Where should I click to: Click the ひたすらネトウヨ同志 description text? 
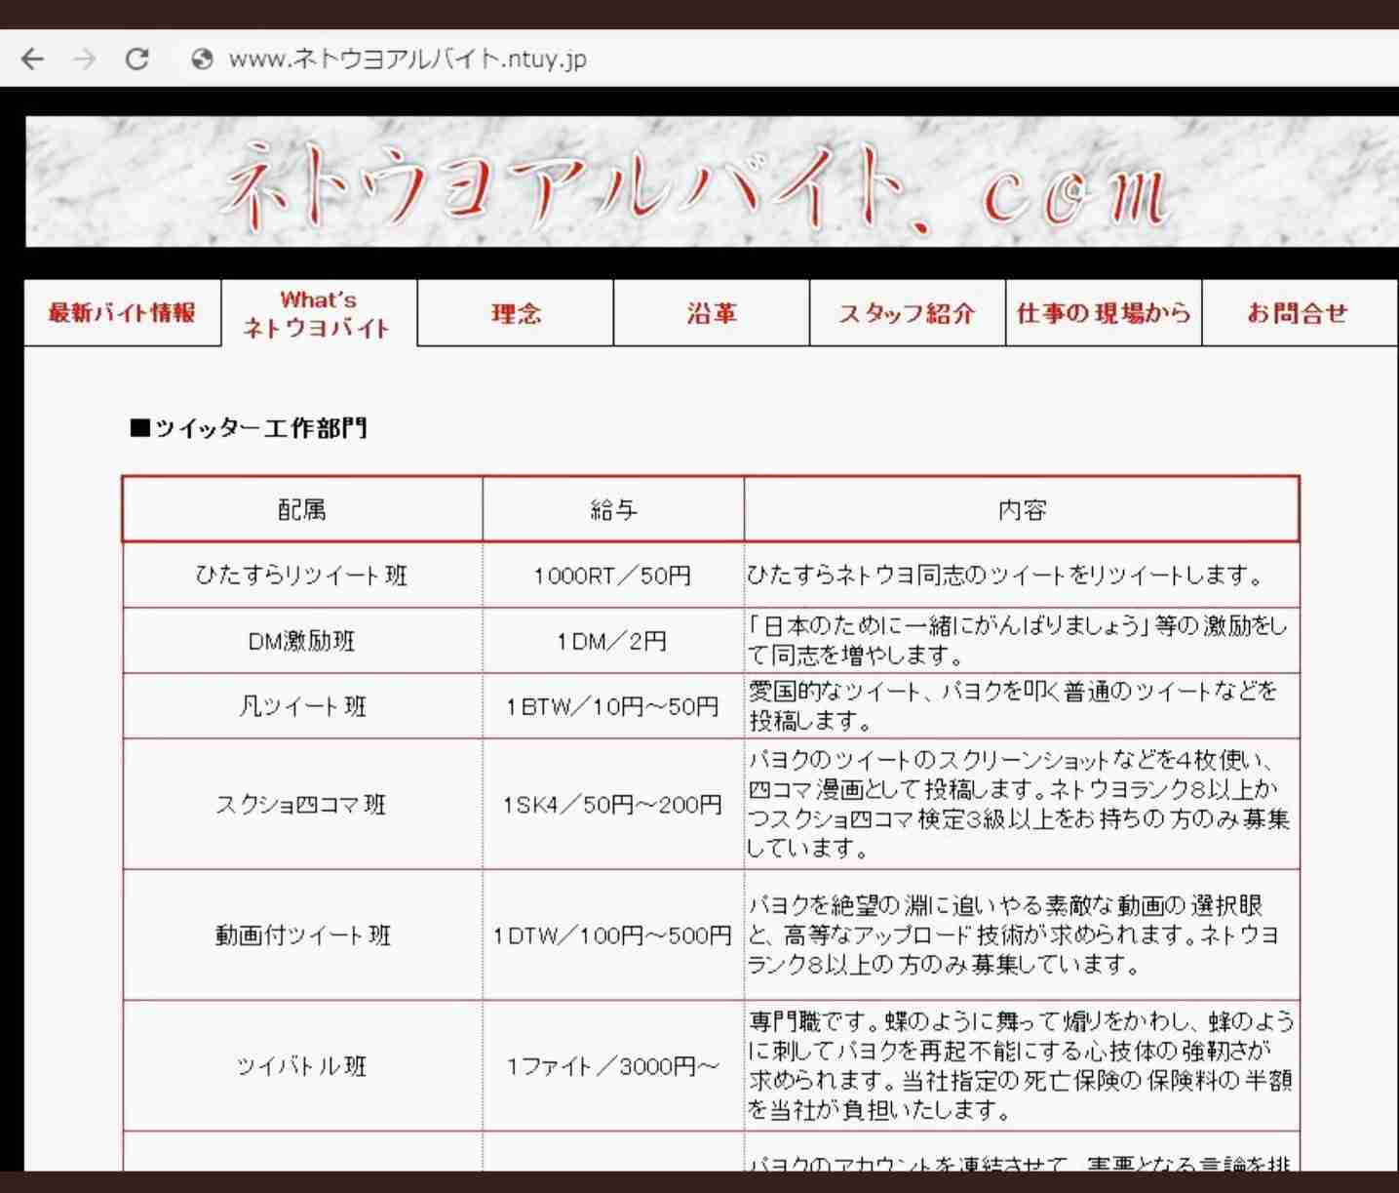[x=1005, y=576]
